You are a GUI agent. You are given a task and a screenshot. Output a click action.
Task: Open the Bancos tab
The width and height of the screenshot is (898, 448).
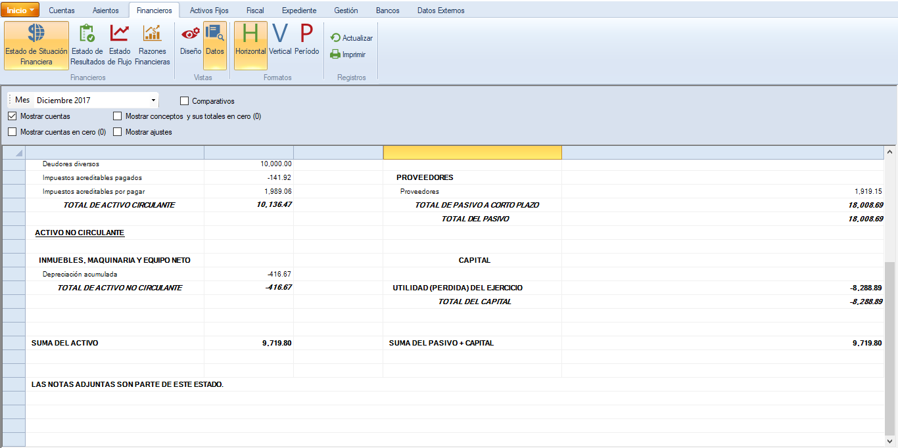coord(387,11)
